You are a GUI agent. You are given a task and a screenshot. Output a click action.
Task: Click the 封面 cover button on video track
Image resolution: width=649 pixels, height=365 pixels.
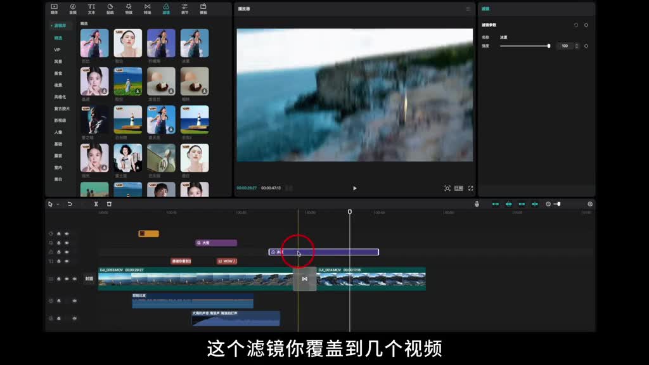tap(89, 279)
